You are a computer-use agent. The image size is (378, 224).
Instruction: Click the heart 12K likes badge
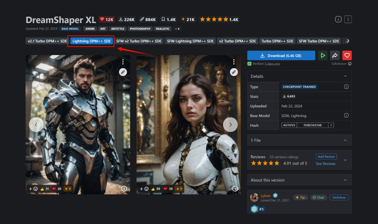tap(106, 20)
